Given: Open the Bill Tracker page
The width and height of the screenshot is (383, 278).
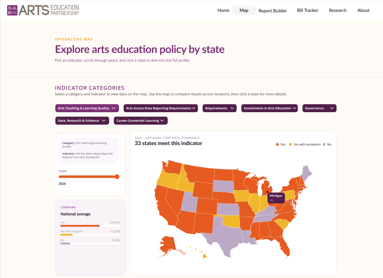Looking at the screenshot, I should tap(308, 10).
